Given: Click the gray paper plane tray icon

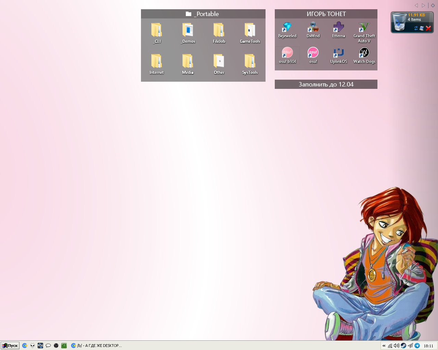Looking at the screenshot, I should click(x=410, y=346).
